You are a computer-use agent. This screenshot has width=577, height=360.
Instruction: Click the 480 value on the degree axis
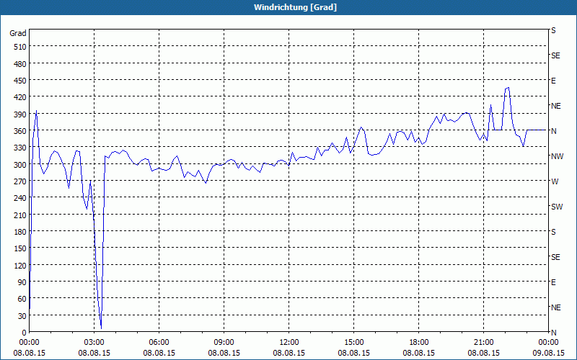(21, 63)
